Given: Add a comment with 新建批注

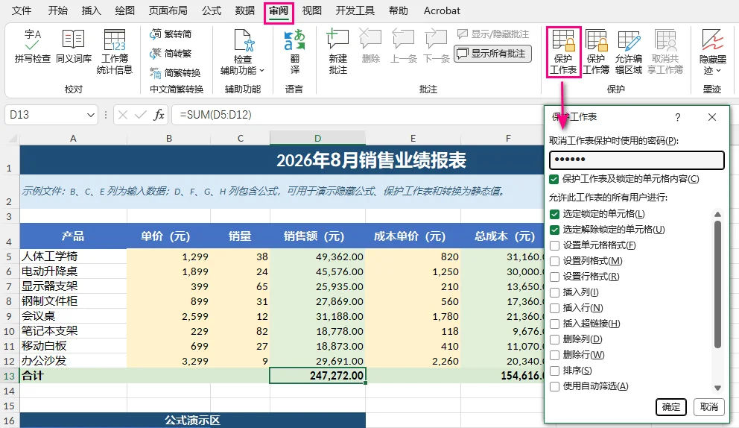Looking at the screenshot, I should click(x=338, y=51).
